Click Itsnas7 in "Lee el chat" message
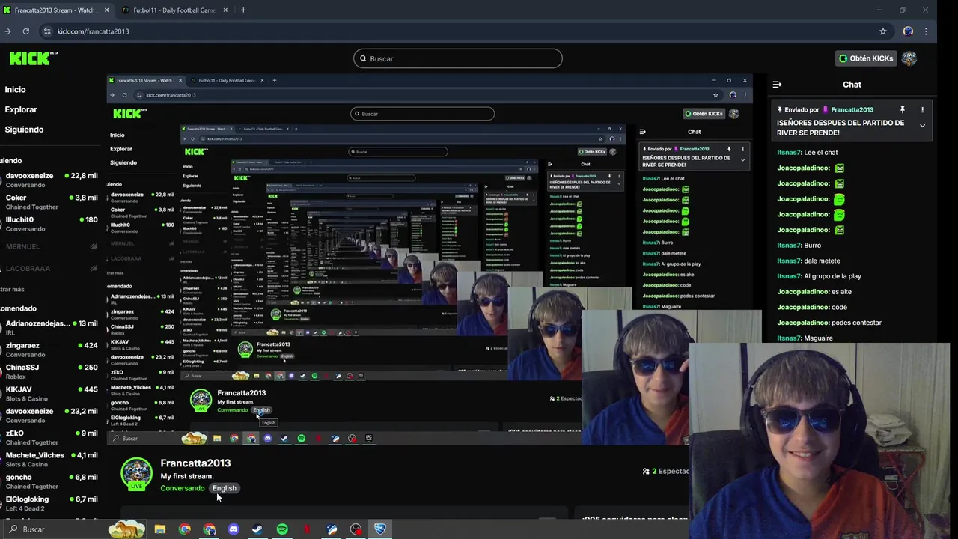This screenshot has width=958, height=539. pyautogui.click(x=789, y=152)
